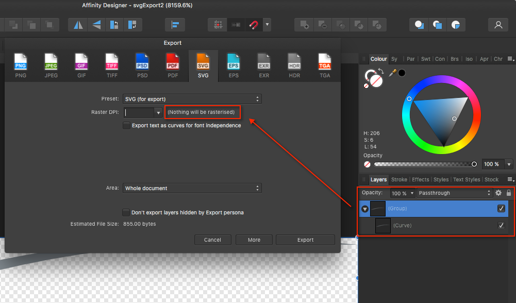
Task: Select the colour picker eyedropper
Action: tap(392, 73)
